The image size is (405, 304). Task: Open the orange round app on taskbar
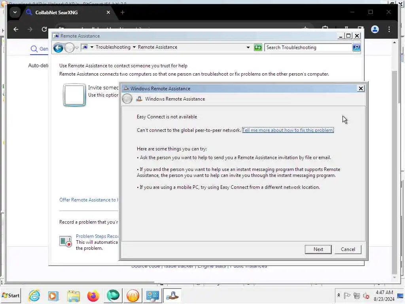click(133, 296)
